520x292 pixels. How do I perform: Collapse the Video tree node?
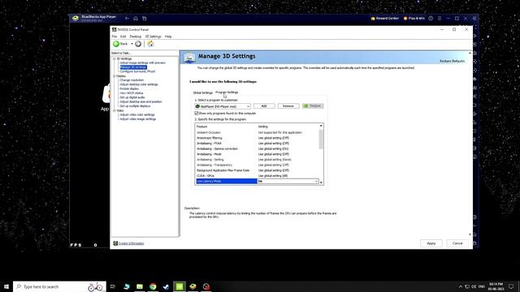coord(115,110)
